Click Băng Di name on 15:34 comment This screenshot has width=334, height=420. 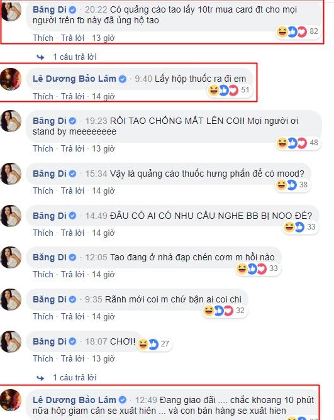click(x=49, y=174)
